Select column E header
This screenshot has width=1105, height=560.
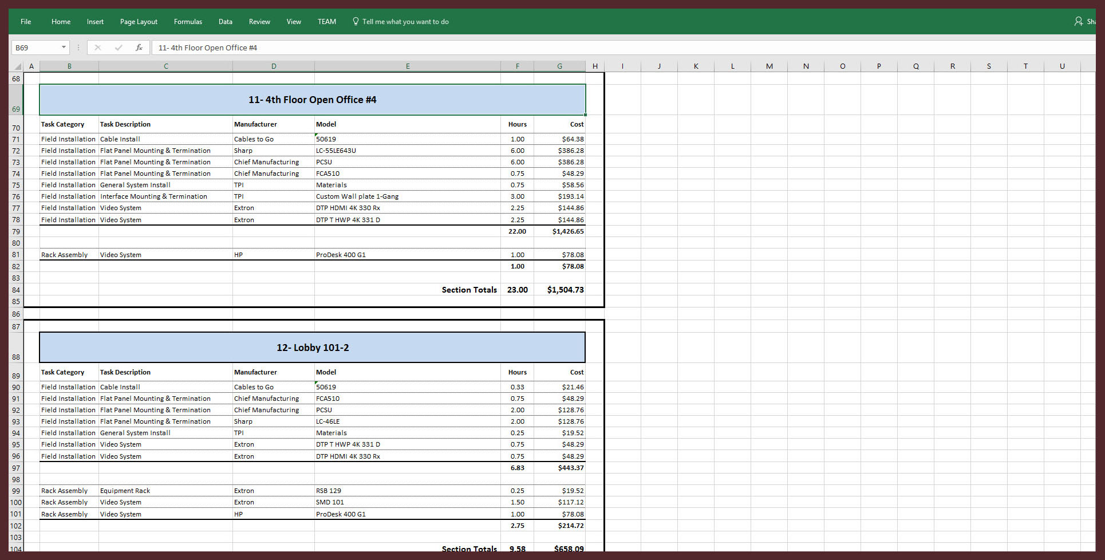(x=408, y=66)
